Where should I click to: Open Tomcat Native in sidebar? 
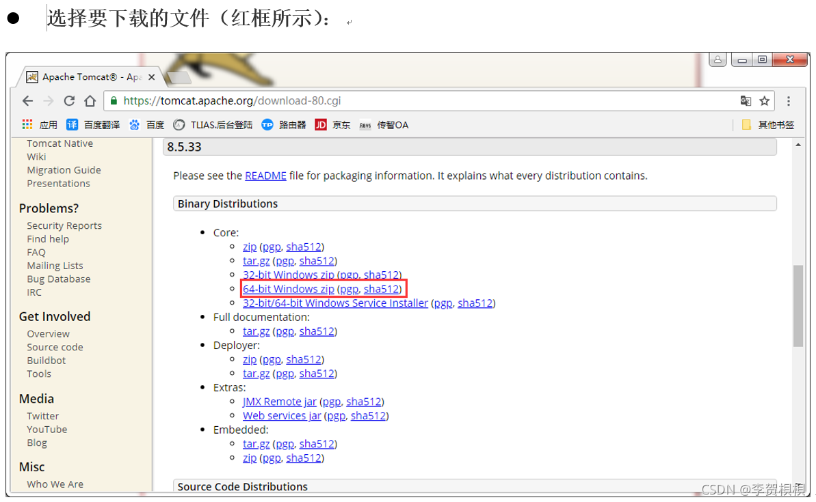click(60, 143)
